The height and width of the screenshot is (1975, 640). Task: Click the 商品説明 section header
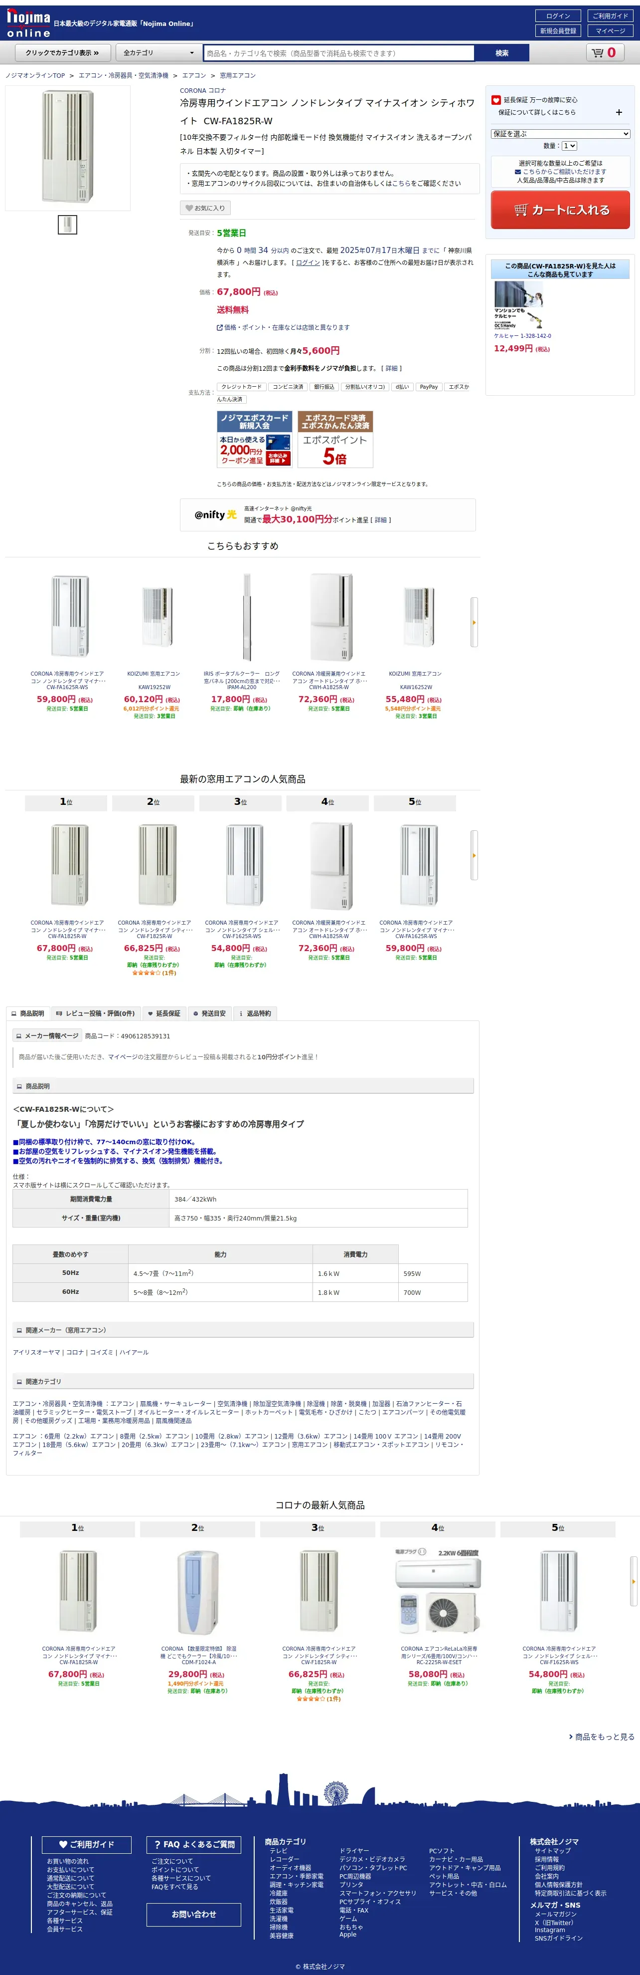(243, 1086)
